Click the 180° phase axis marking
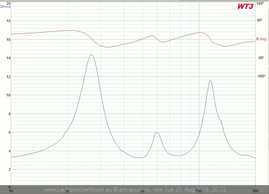Screen dimensions: 269x194 click(x=260, y=3)
